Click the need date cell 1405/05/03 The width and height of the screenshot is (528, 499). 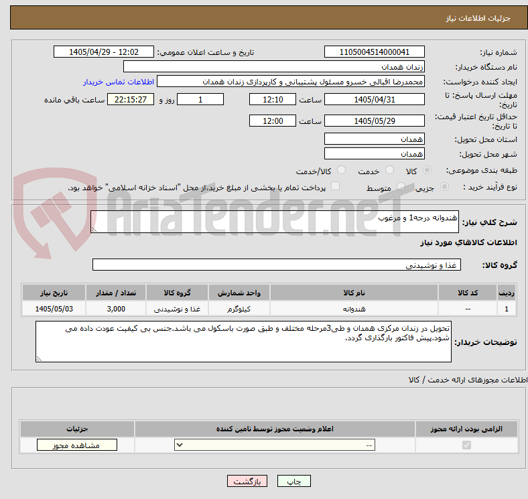[x=54, y=309]
